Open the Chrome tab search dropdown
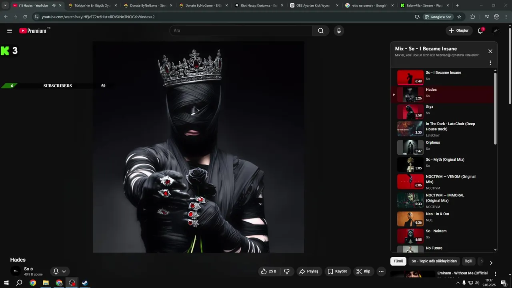This screenshot has height=288, width=512. pos(5,6)
